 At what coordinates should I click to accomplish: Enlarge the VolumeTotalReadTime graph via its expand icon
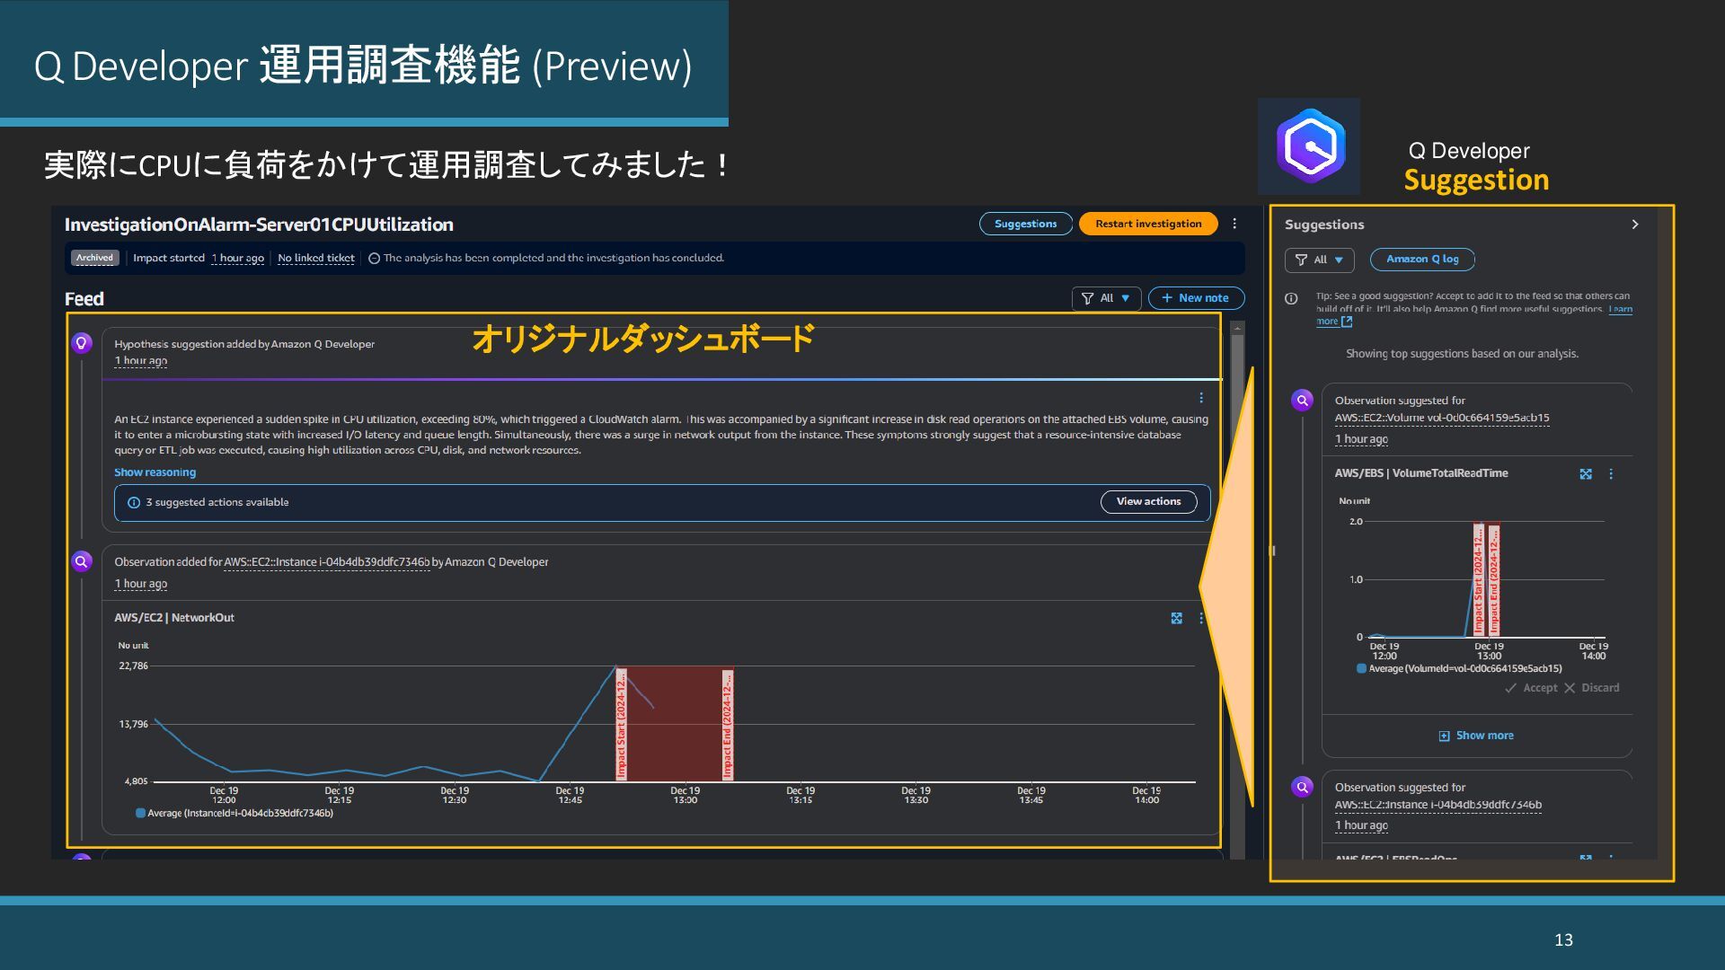[1586, 474]
